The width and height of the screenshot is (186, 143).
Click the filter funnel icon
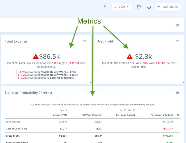(105, 7)
